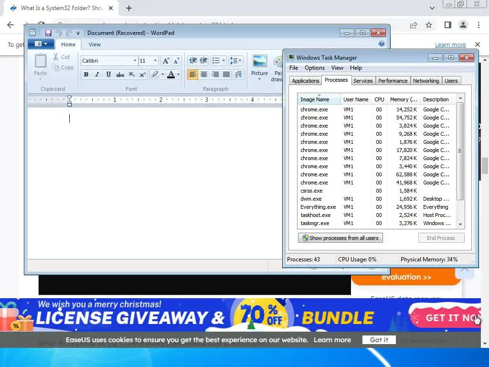The image size is (489, 367).
Task: Open new Chrome tab with plus
Action: (x=129, y=9)
